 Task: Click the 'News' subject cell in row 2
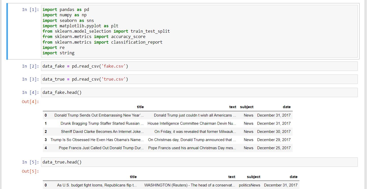click(x=249, y=132)
